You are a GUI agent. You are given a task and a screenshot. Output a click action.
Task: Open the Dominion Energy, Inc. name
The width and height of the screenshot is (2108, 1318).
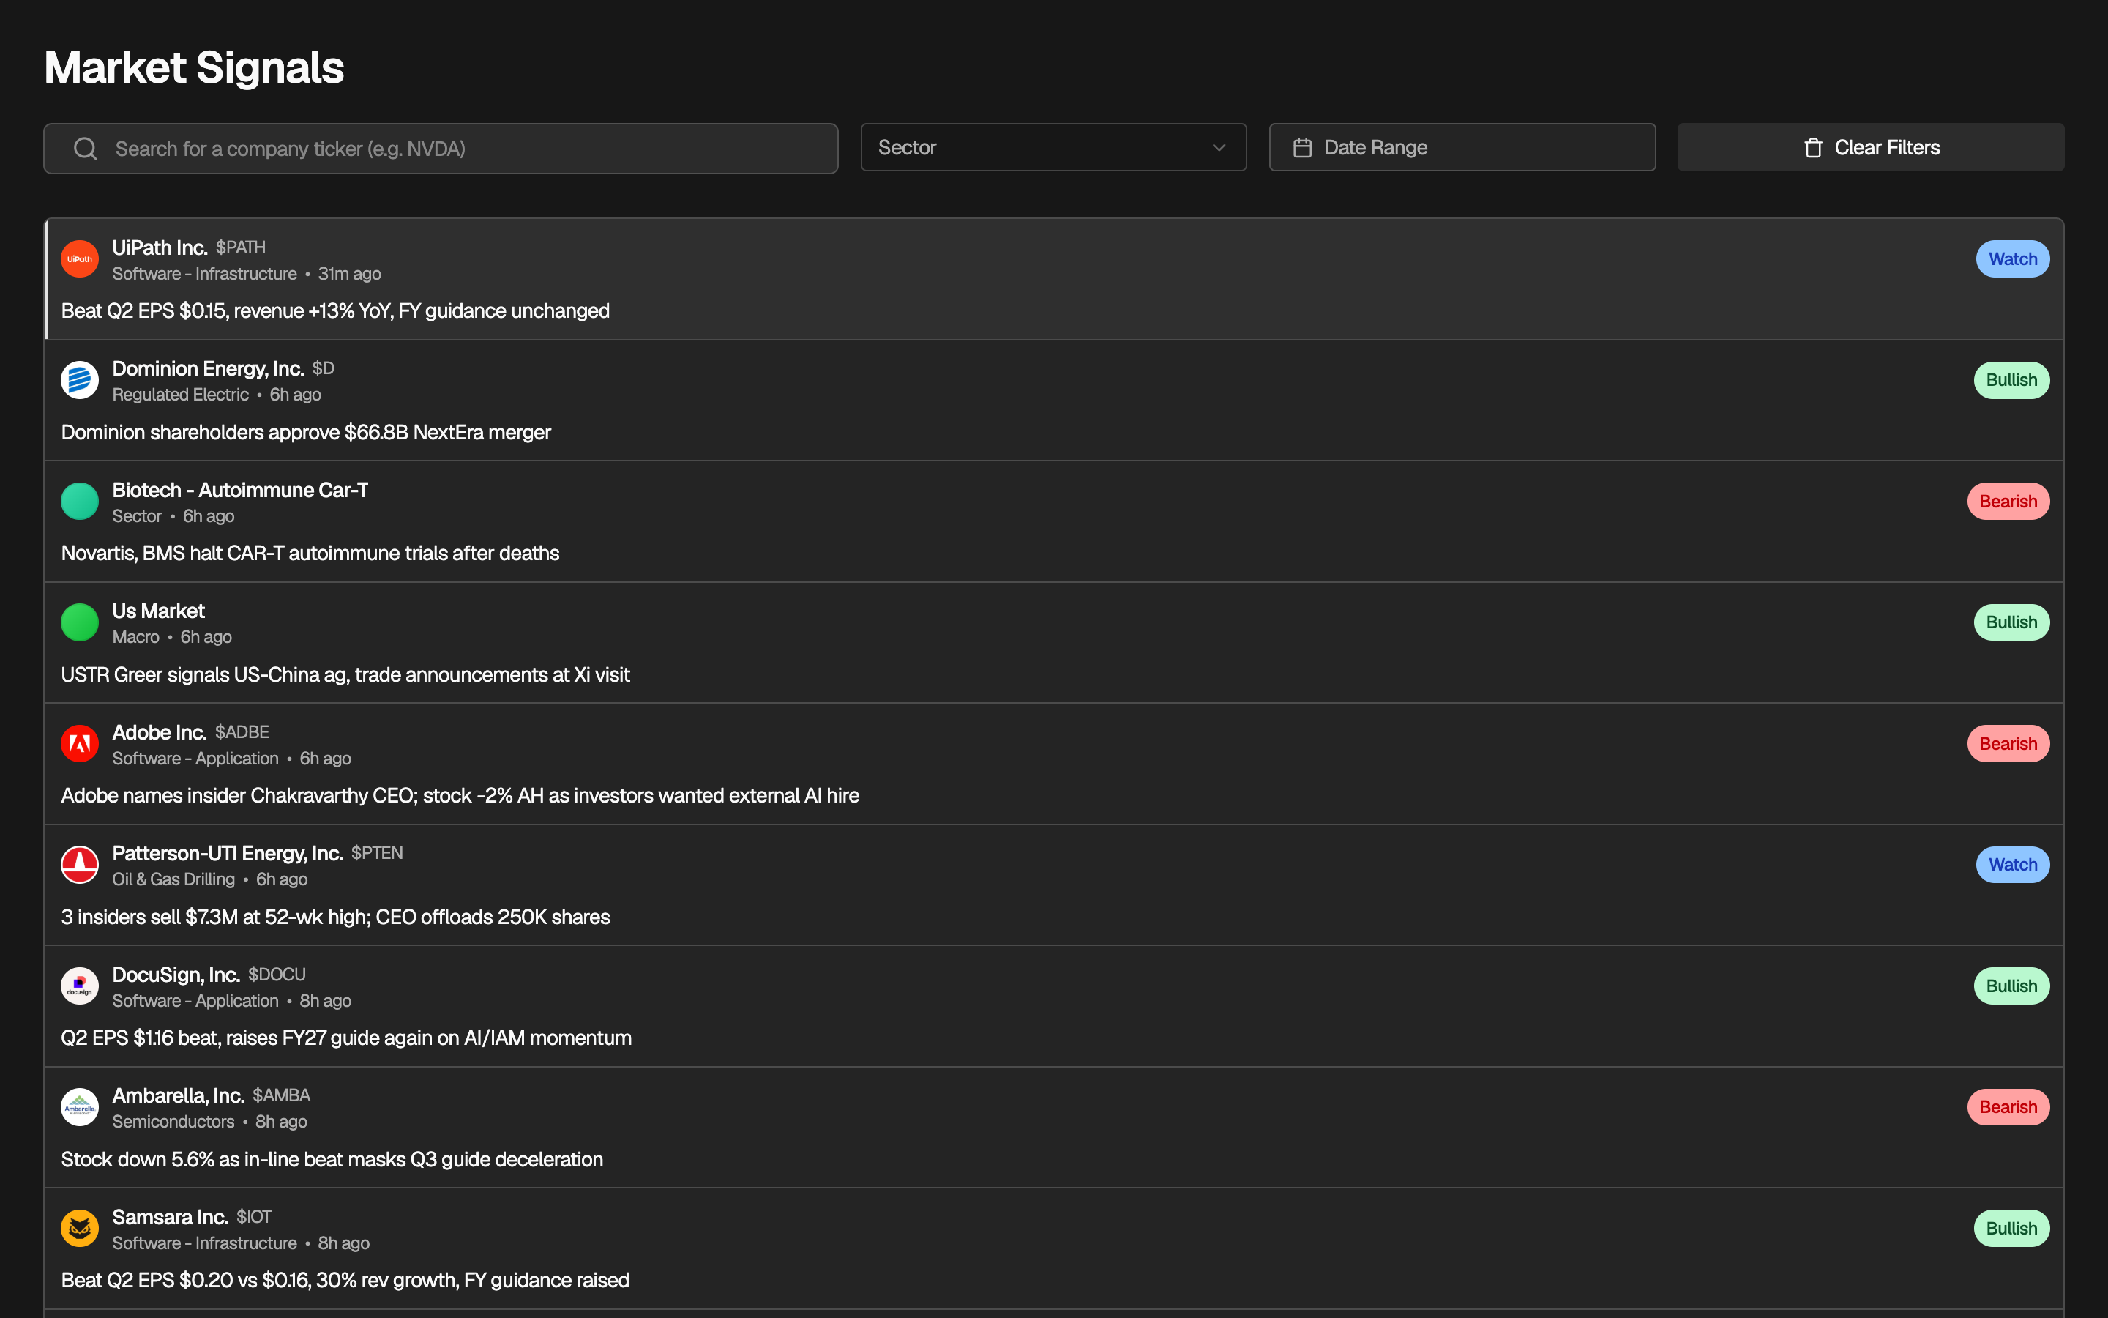click(x=207, y=369)
